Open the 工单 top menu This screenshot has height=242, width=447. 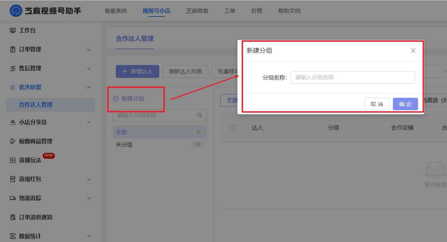point(230,11)
